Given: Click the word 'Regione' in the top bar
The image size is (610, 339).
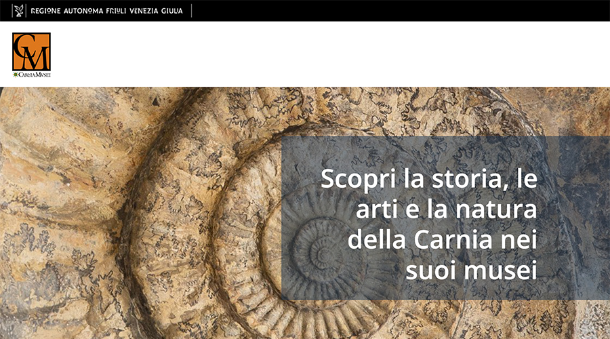Looking at the screenshot, I should click(45, 11).
